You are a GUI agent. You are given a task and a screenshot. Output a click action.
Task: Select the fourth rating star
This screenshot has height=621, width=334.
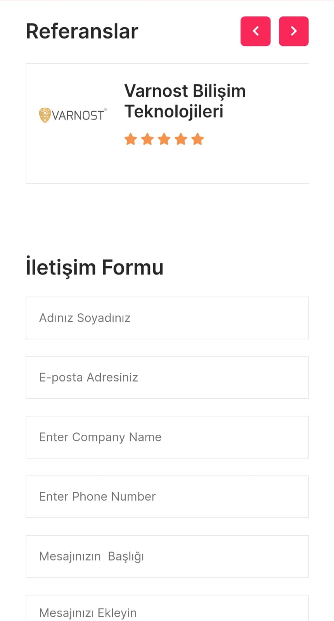coord(181,139)
